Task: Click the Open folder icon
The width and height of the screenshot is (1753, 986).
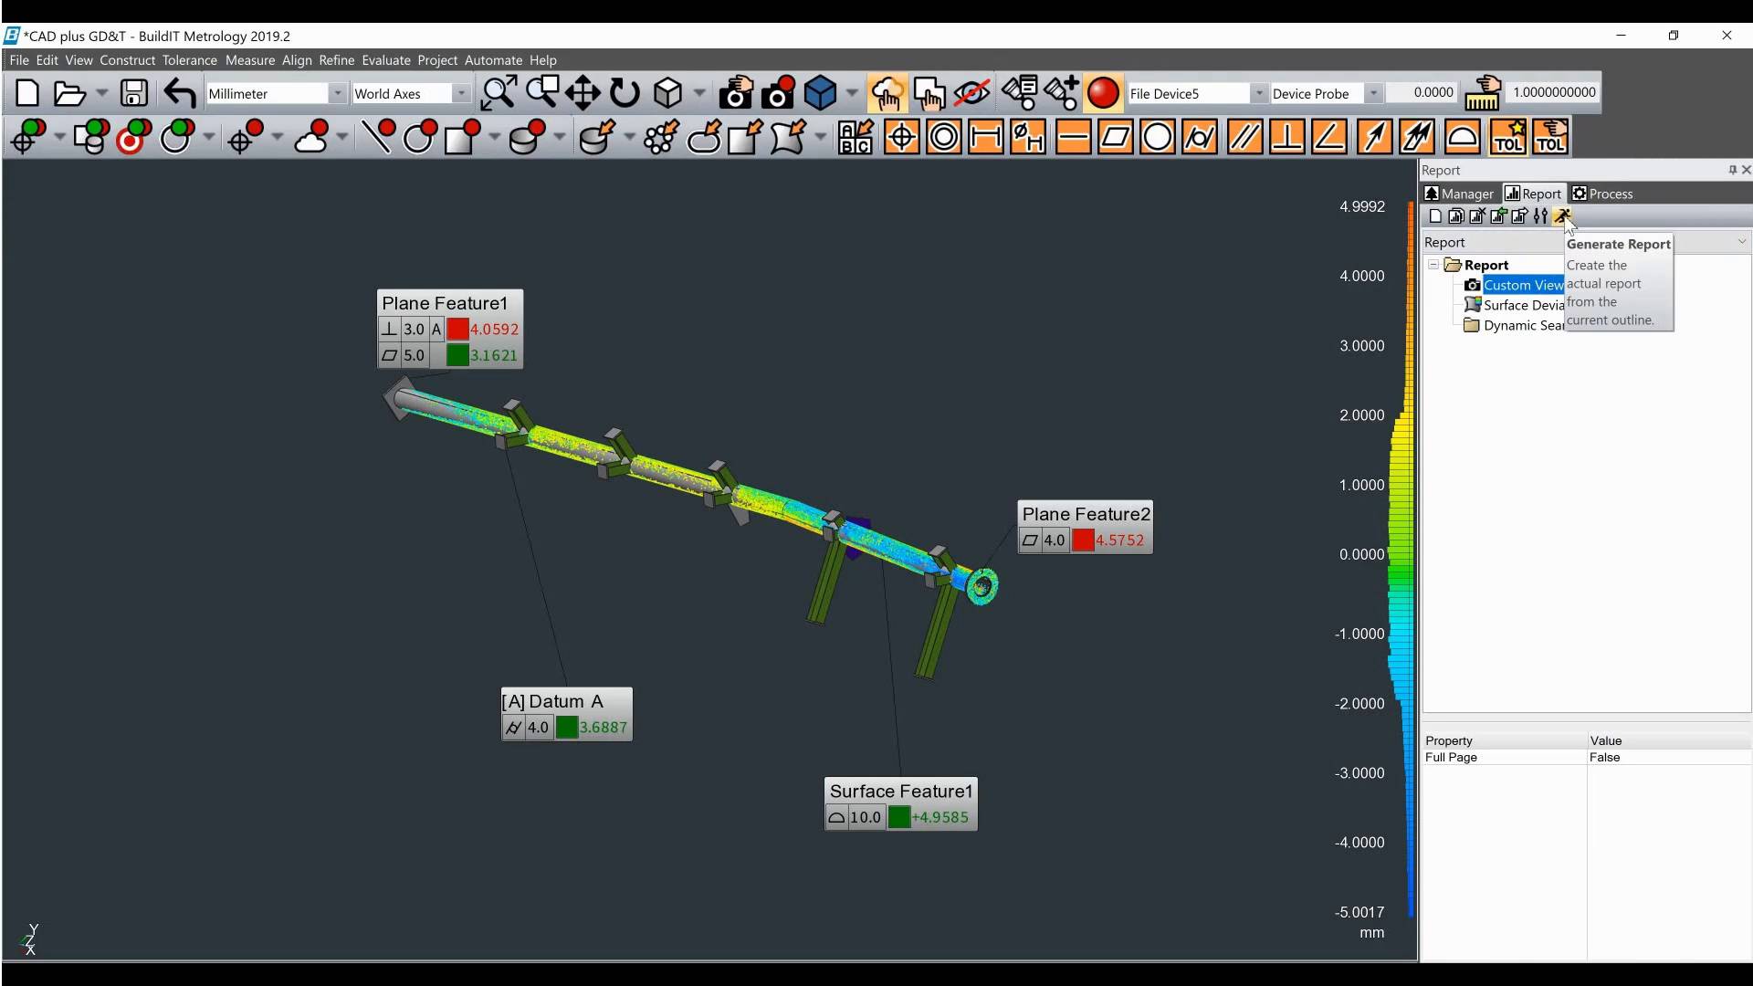Action: [x=69, y=93]
